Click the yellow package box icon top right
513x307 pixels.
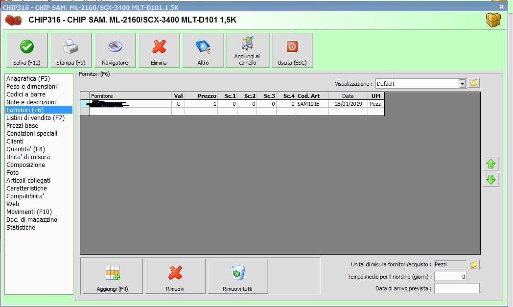(x=493, y=20)
